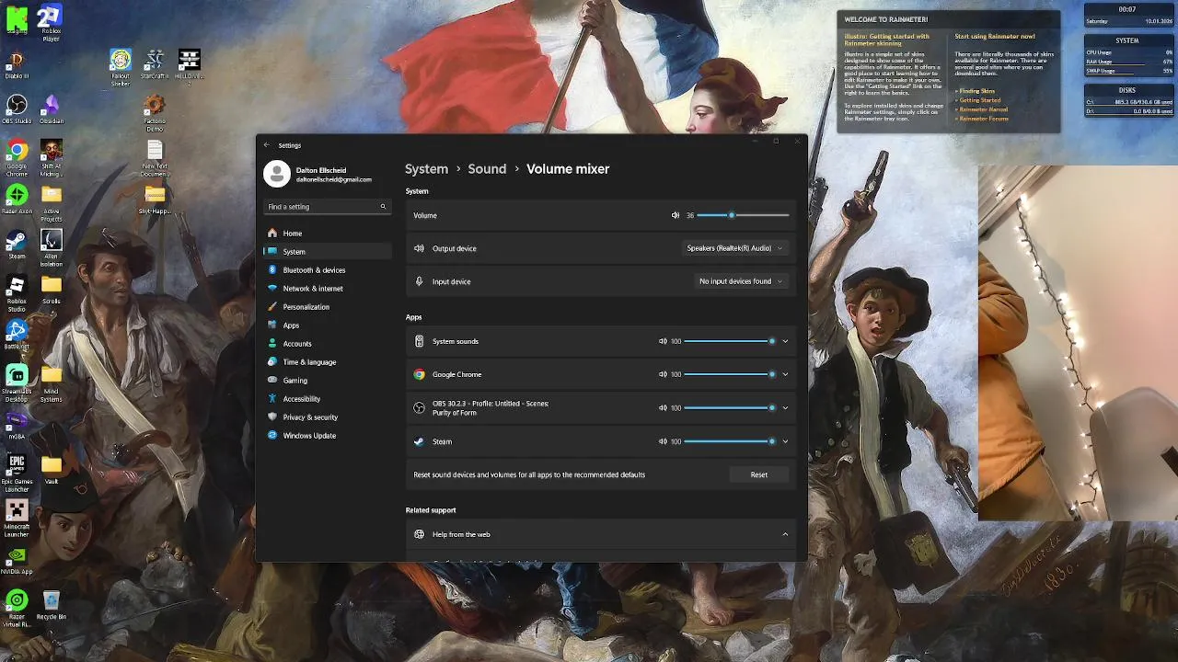Click Reset sound devices button

point(758,474)
